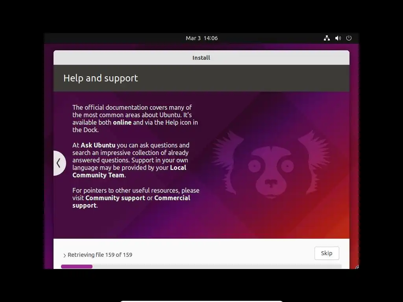
Task: Expand the Retrieving file details arrow
Action: click(65, 255)
